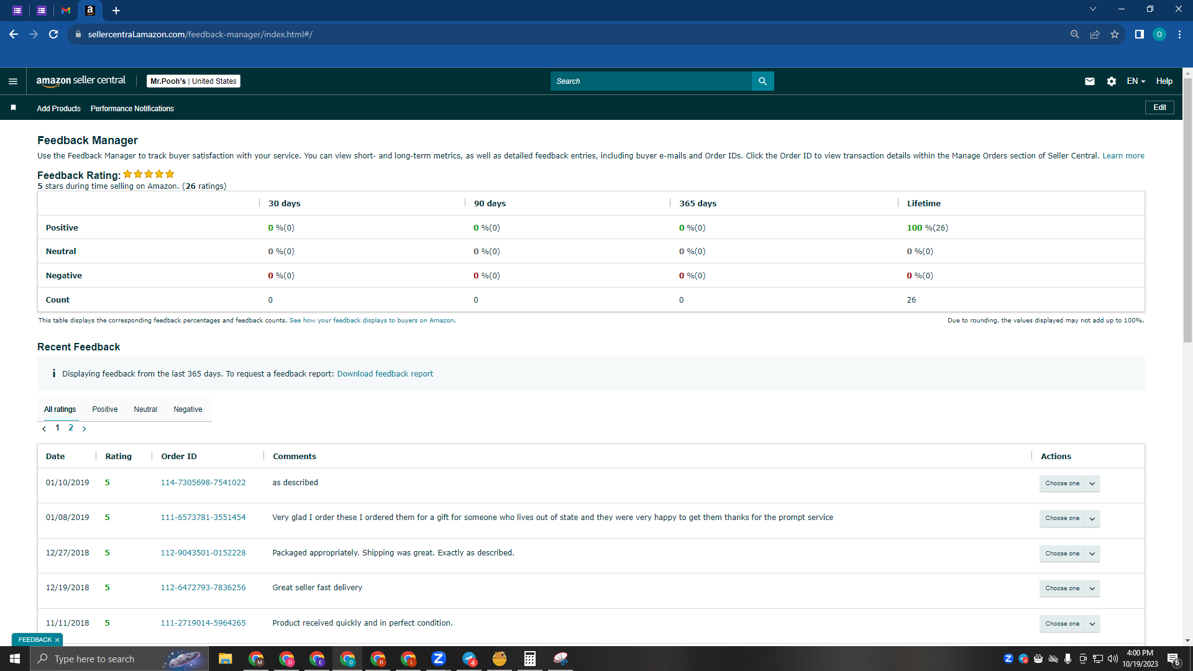Open the hamburger navigation menu
The image size is (1193, 671).
point(13,81)
